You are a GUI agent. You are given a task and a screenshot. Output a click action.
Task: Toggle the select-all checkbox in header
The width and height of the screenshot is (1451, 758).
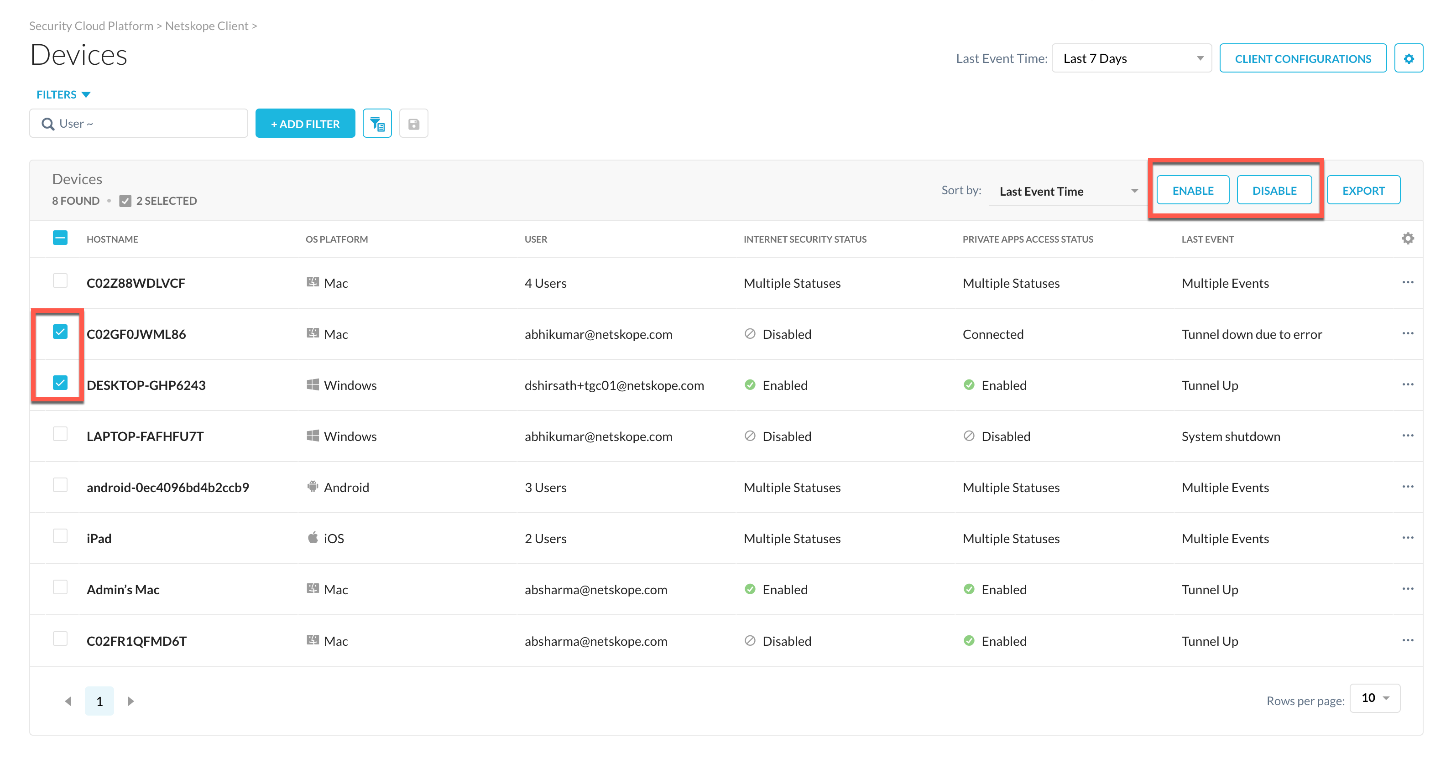click(60, 238)
